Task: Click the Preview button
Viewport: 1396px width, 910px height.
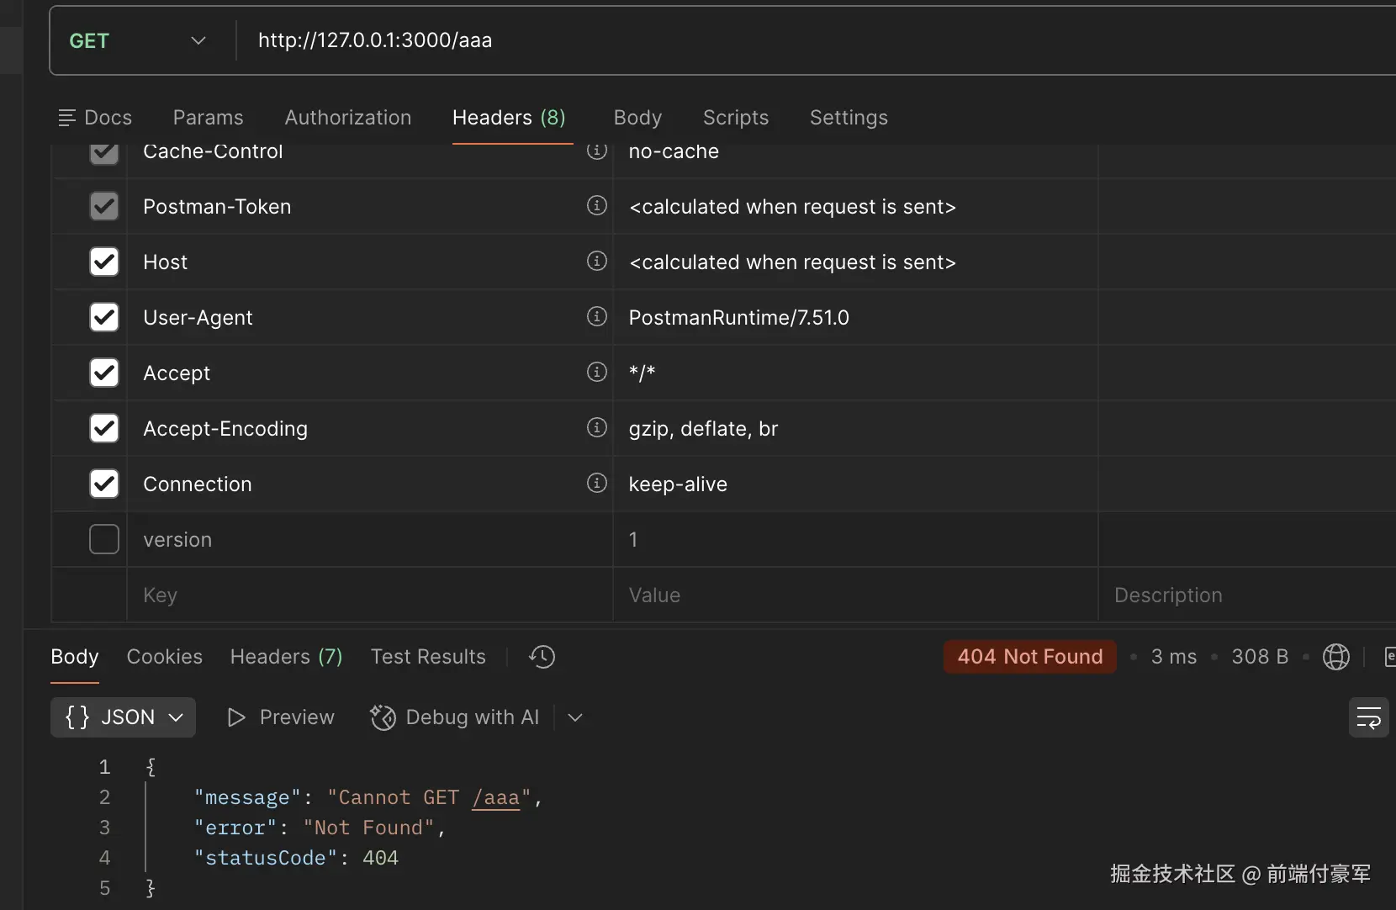Action: pyautogui.click(x=281, y=717)
